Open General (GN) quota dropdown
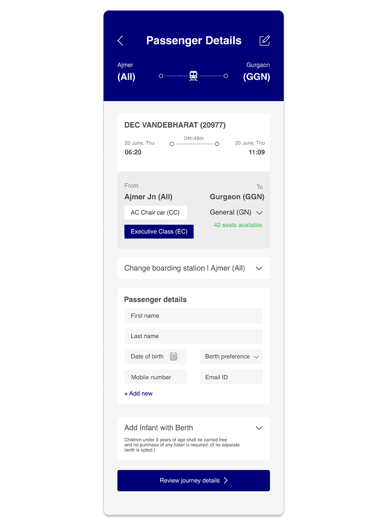Image resolution: width=387 pixels, height=529 pixels. point(236,213)
